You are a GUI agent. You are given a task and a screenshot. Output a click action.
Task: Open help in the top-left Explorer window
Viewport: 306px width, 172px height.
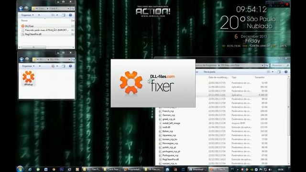pyautogui.click(x=70, y=15)
